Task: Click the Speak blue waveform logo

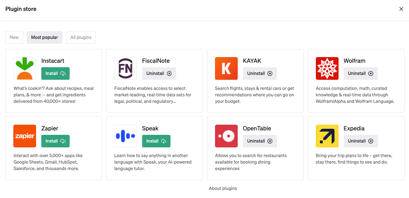Action: [126, 136]
